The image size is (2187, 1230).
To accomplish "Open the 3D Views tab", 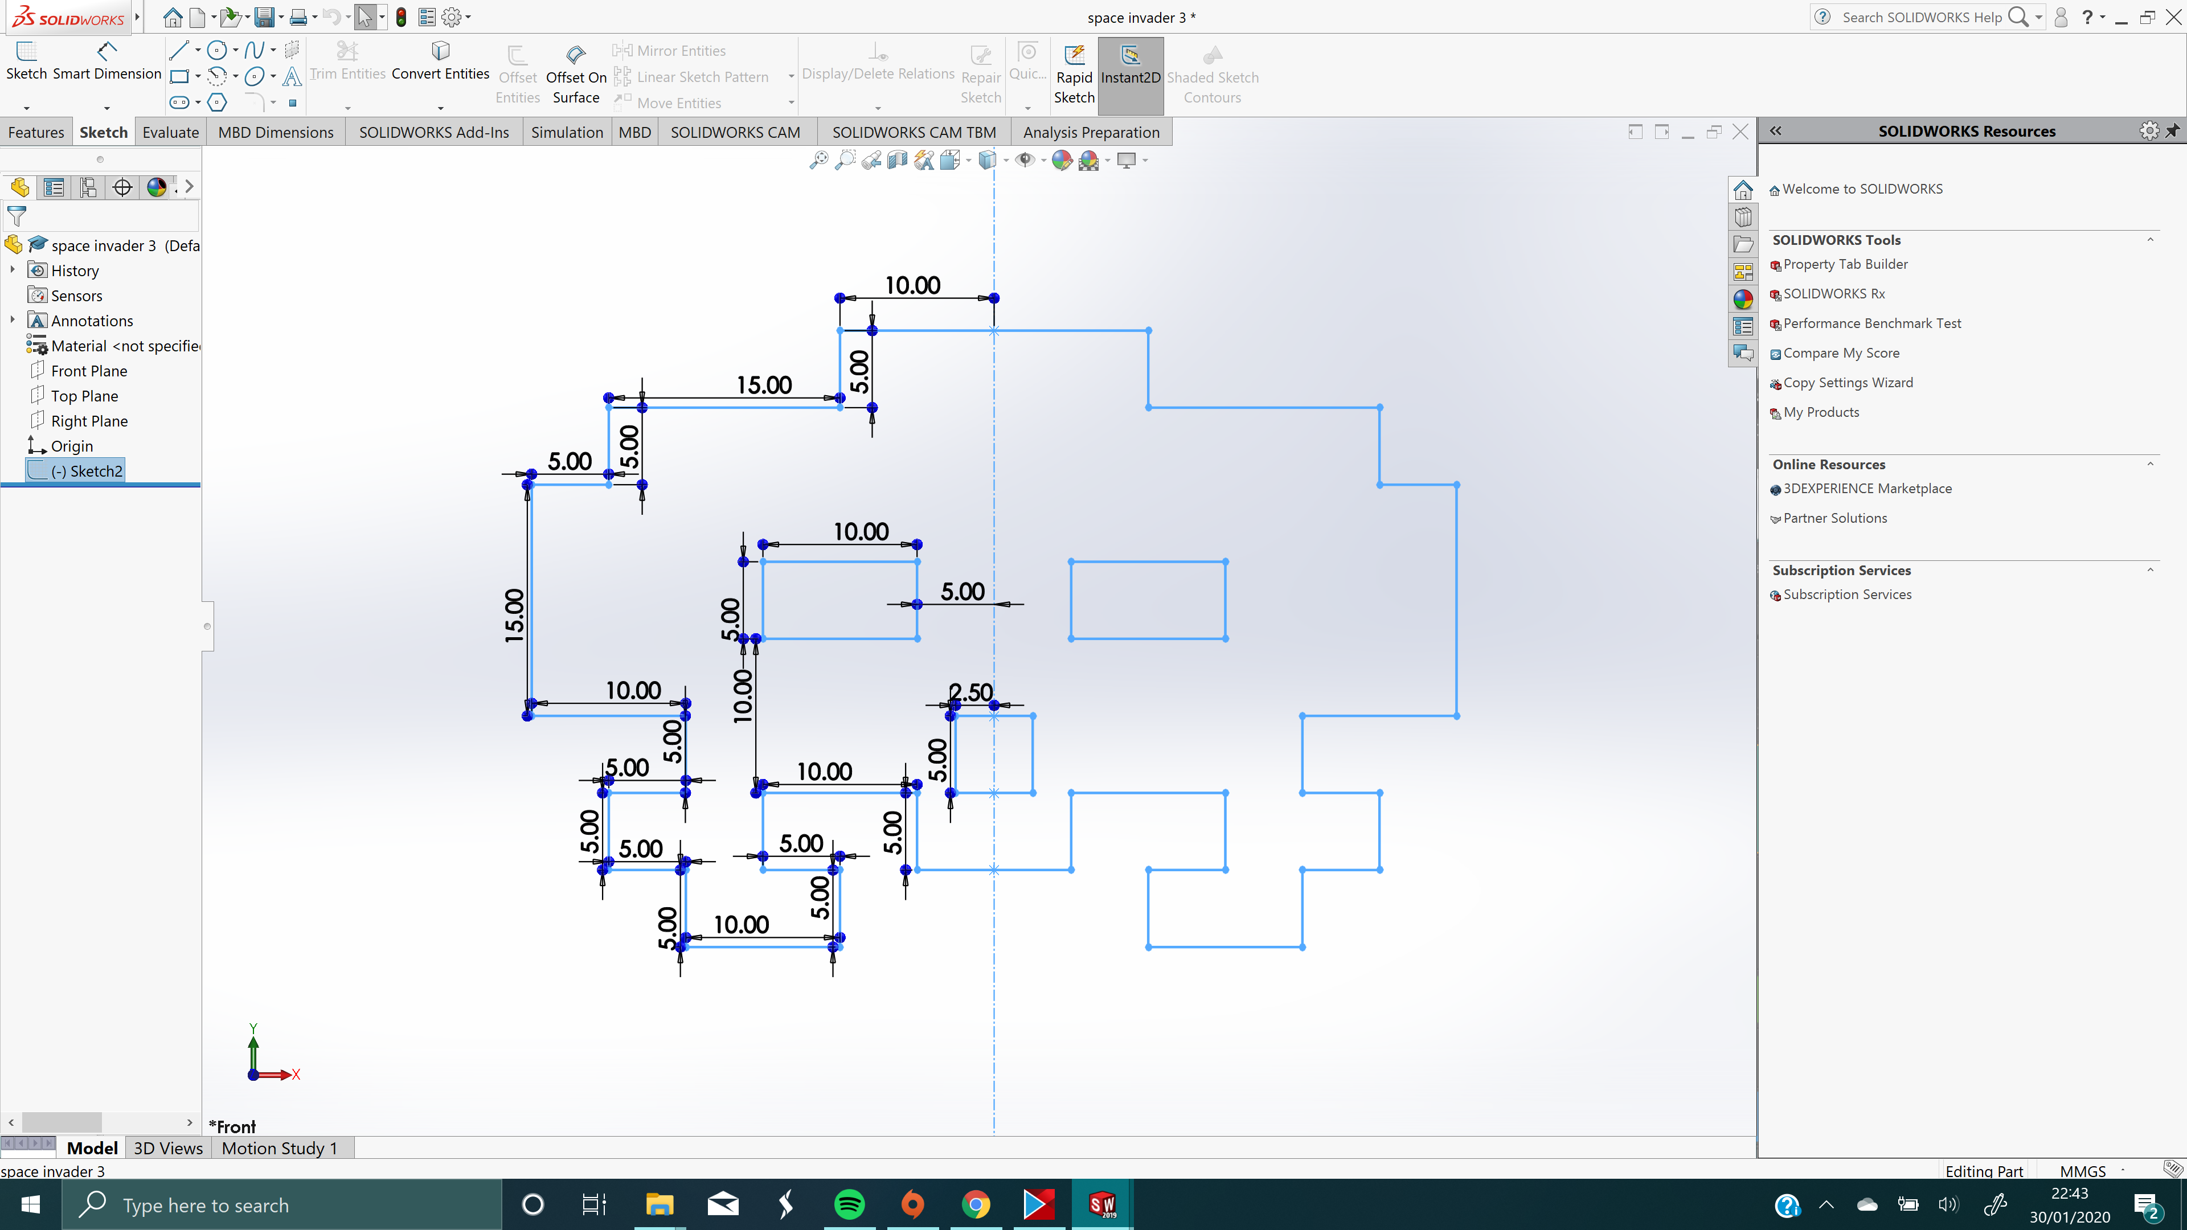I will 168,1147.
